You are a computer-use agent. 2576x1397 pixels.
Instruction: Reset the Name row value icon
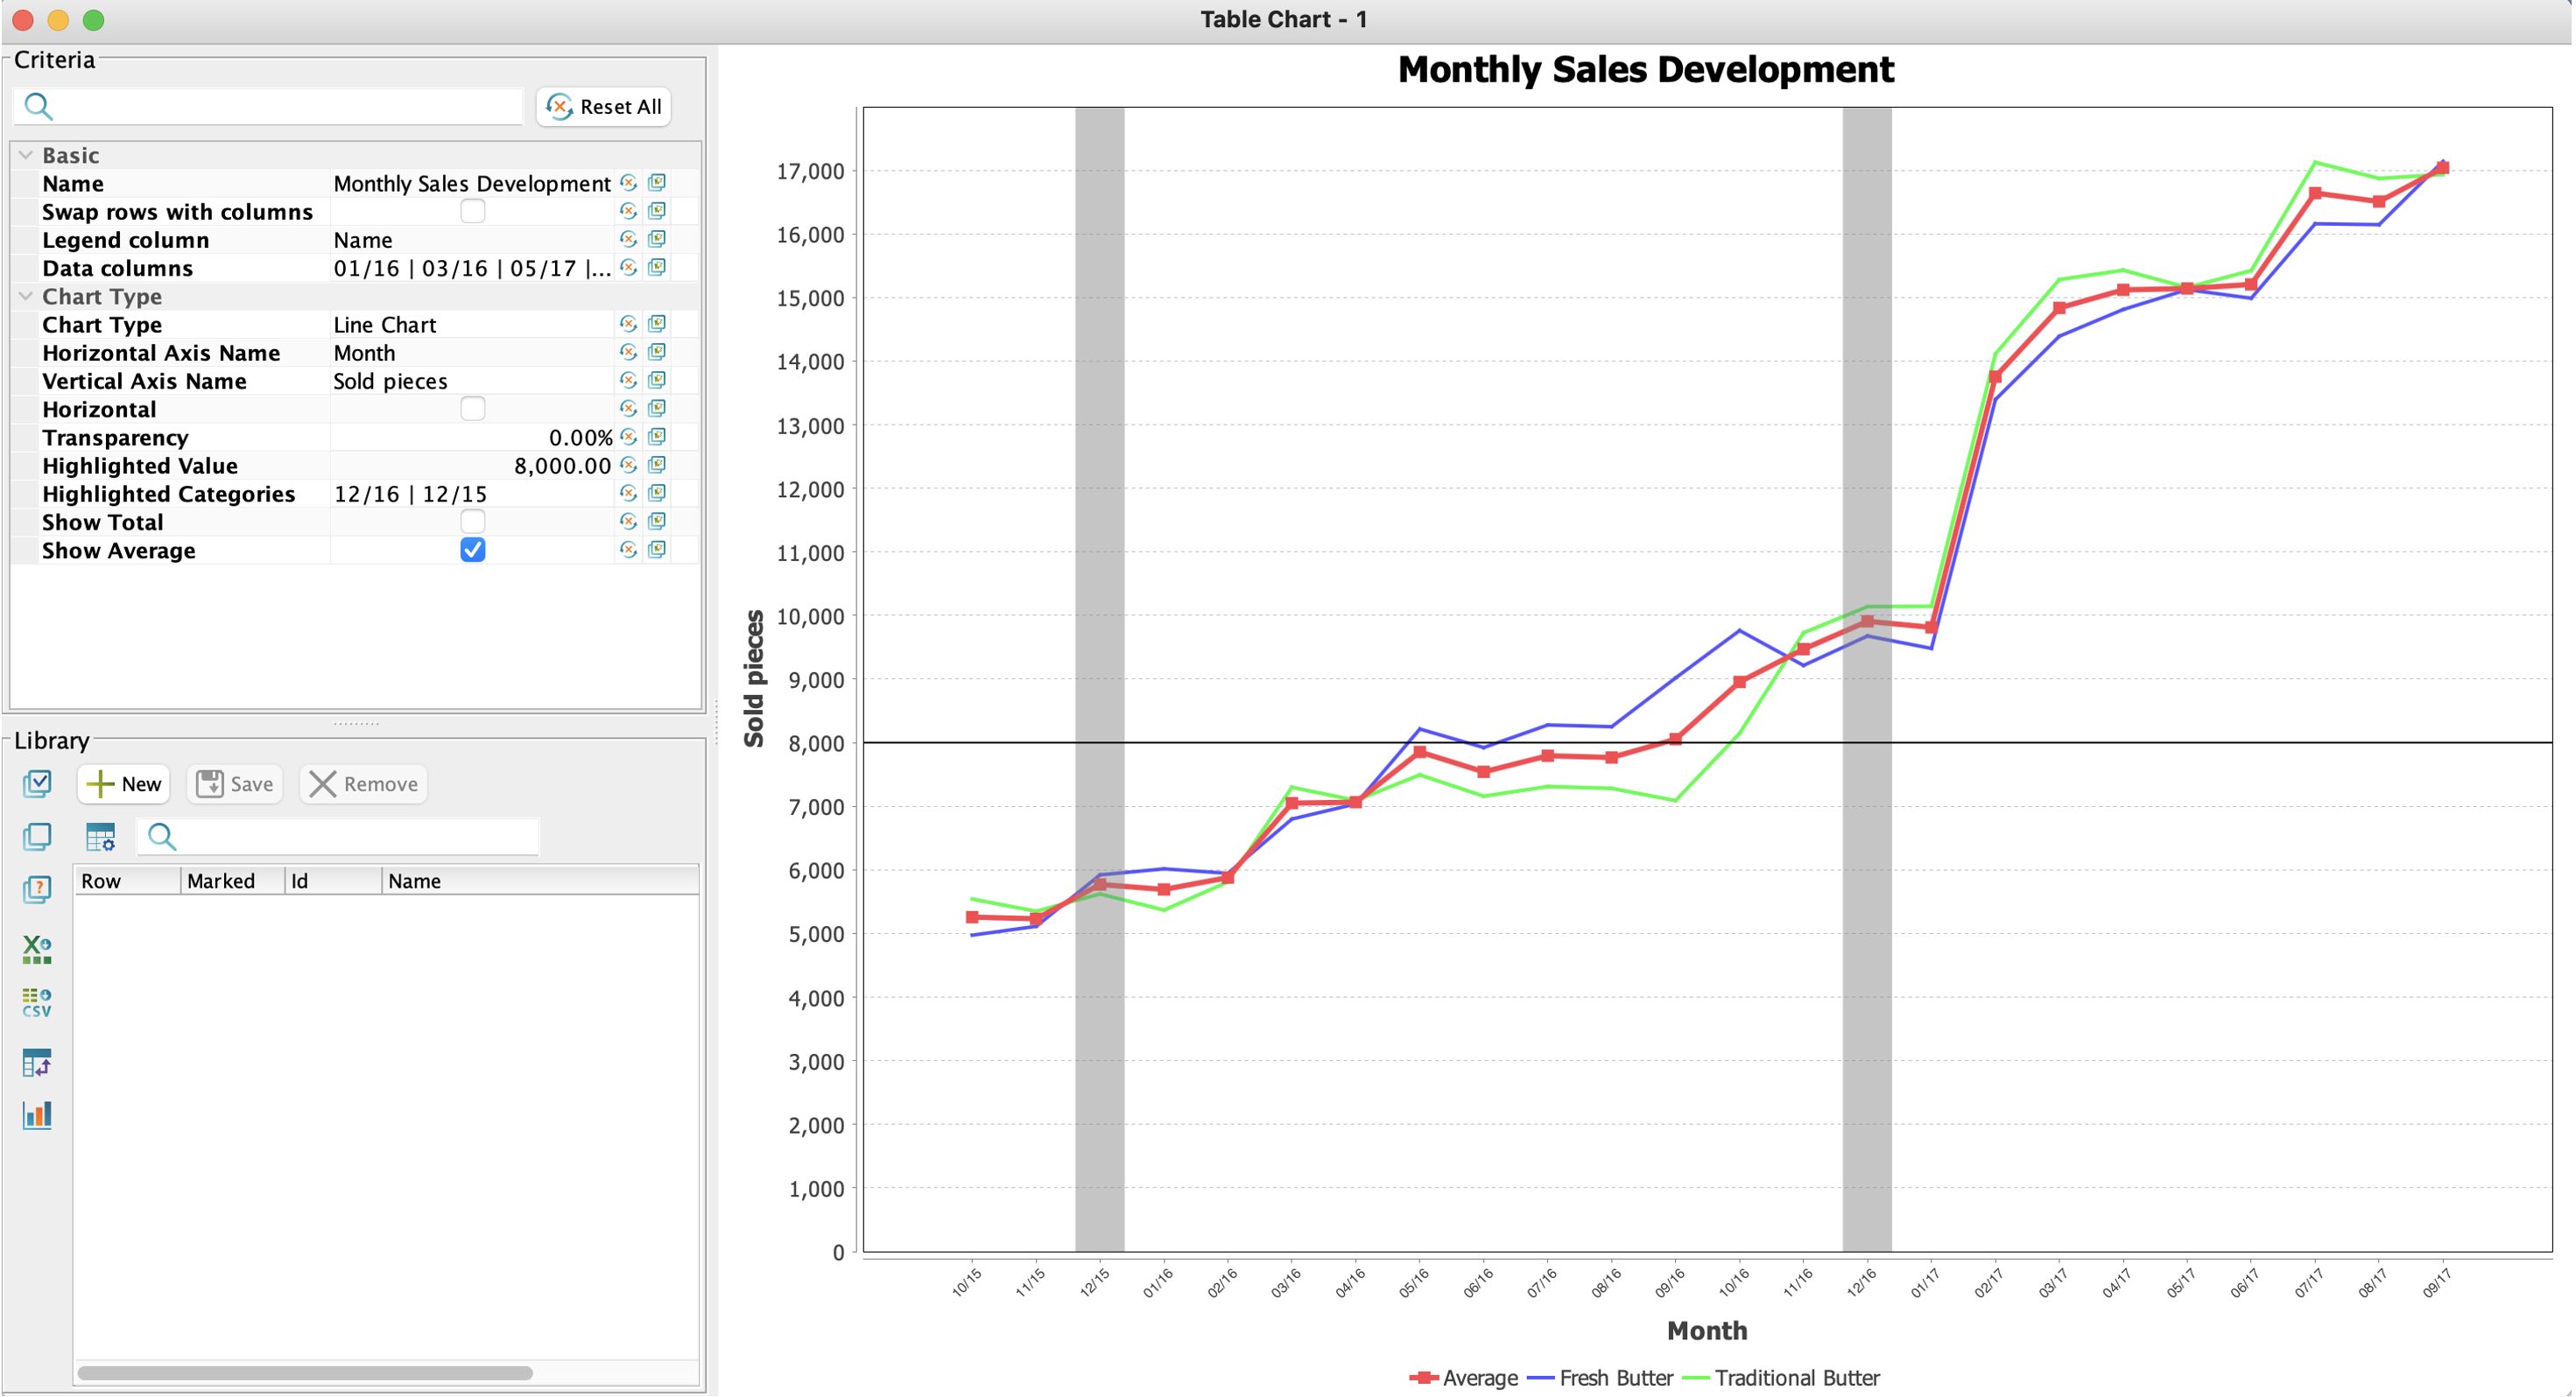point(628,183)
